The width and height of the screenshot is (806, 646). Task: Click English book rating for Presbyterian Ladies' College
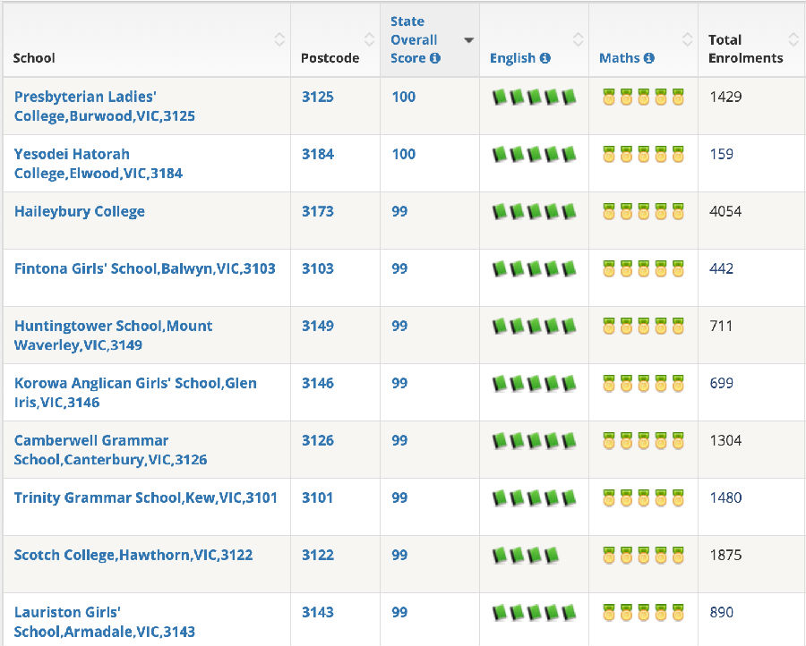pos(534,97)
